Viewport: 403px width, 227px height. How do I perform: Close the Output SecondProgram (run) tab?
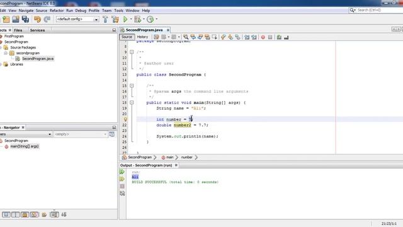tap(176, 165)
